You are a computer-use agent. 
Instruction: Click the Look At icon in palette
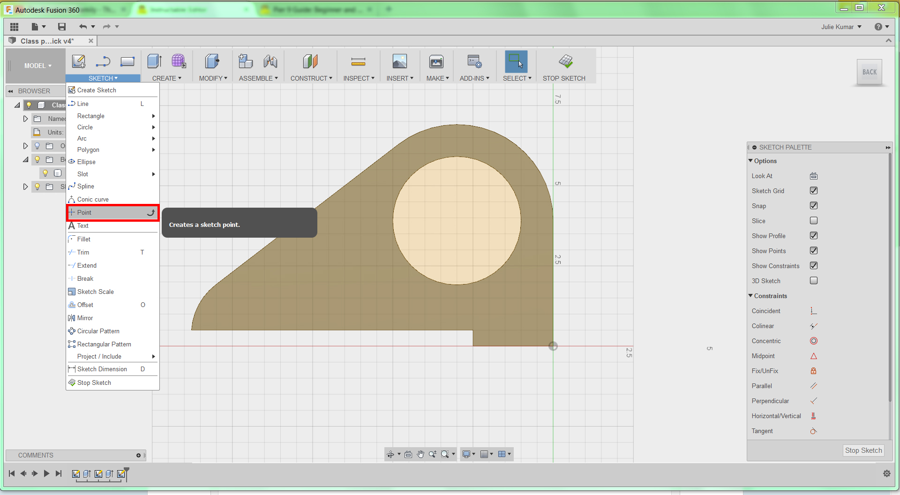tap(814, 176)
